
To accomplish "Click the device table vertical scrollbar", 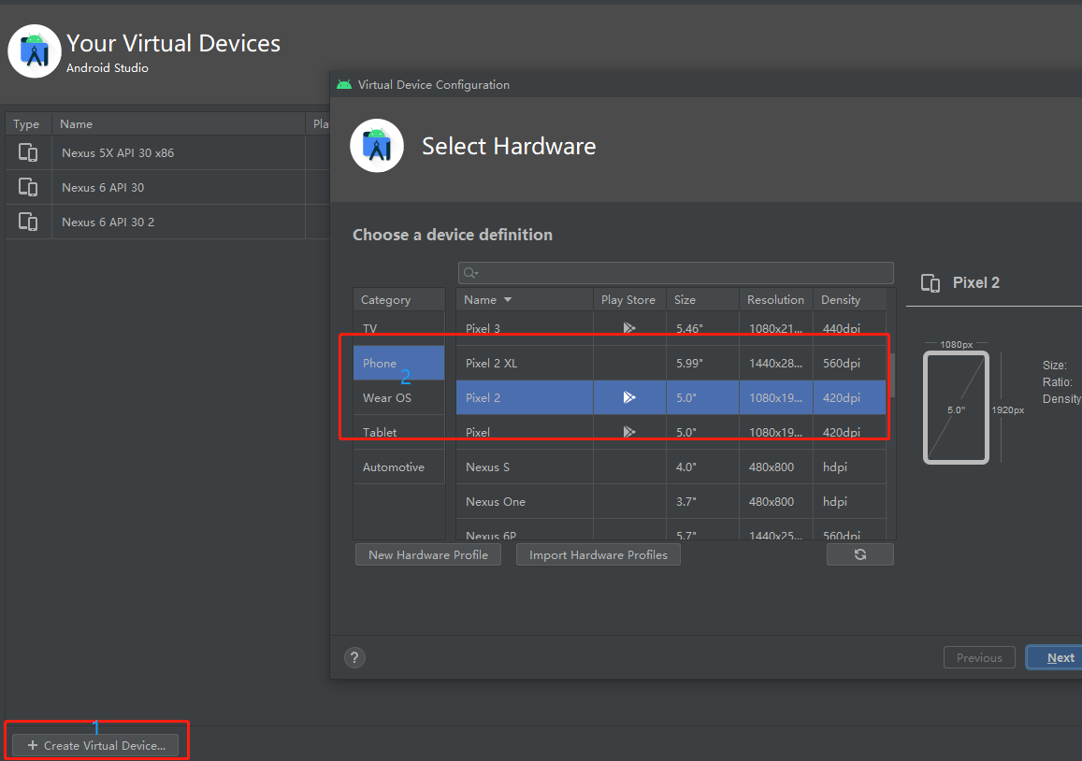I will 890,374.
